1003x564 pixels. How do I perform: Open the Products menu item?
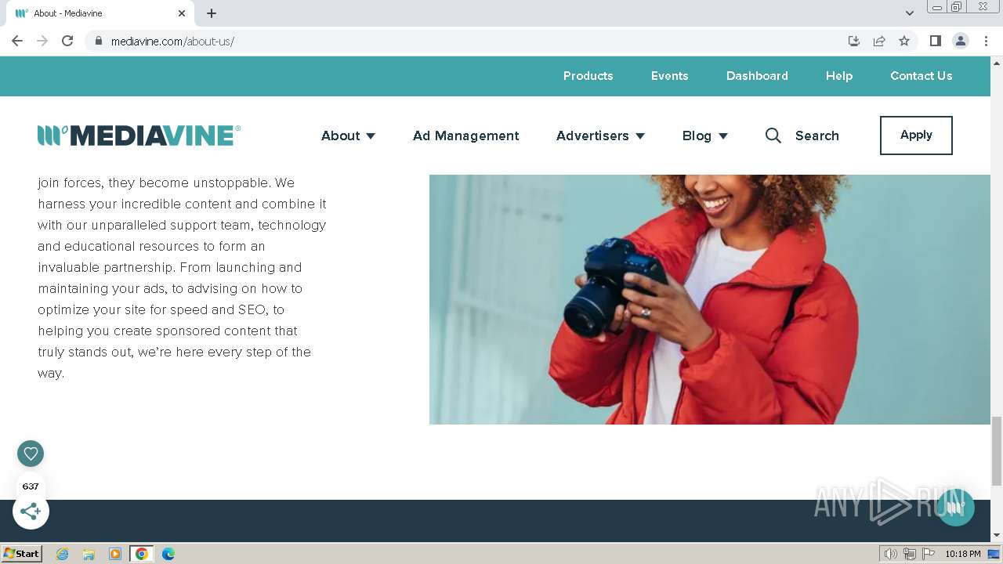588,76
